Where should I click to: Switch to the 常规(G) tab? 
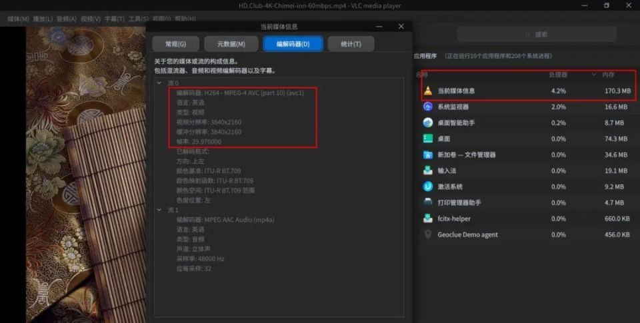pos(175,44)
